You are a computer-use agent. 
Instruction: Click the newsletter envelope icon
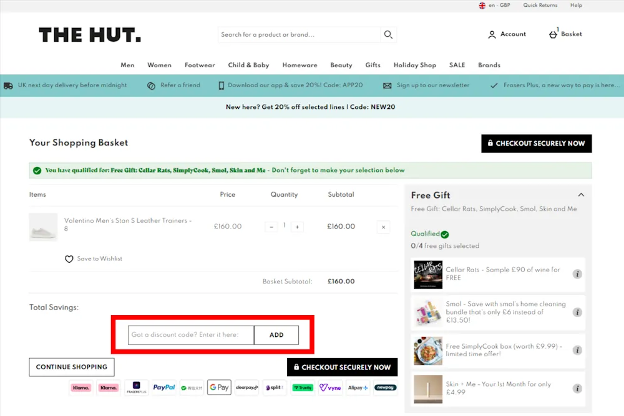pos(388,85)
